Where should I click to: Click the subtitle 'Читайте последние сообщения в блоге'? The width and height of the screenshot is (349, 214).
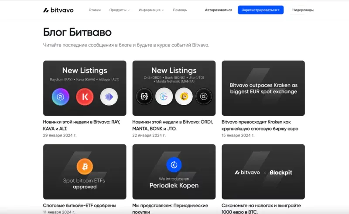pyautogui.click(x=126, y=45)
